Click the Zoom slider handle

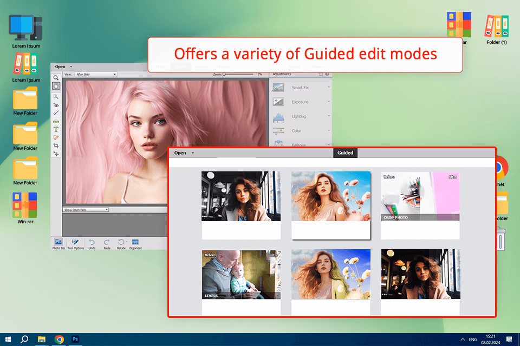tap(224, 74)
